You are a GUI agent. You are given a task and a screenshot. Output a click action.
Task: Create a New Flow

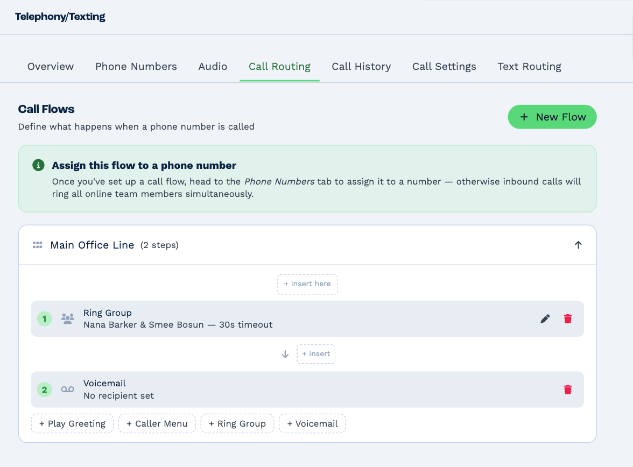point(552,117)
